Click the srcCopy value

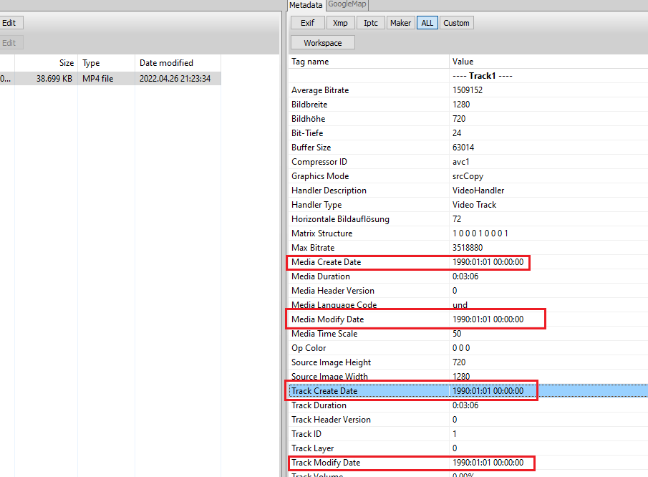pyautogui.click(x=468, y=176)
